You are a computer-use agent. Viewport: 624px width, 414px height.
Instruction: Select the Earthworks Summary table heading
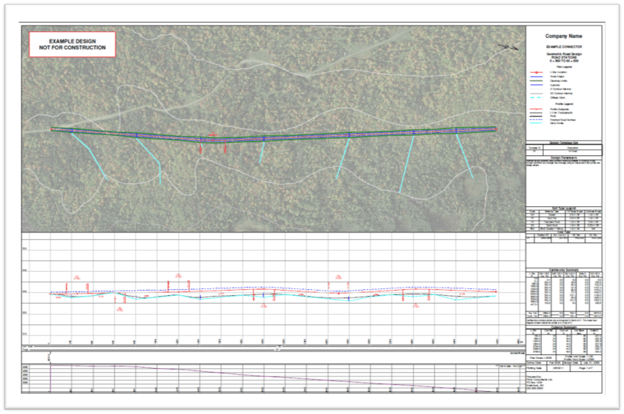tap(564, 269)
